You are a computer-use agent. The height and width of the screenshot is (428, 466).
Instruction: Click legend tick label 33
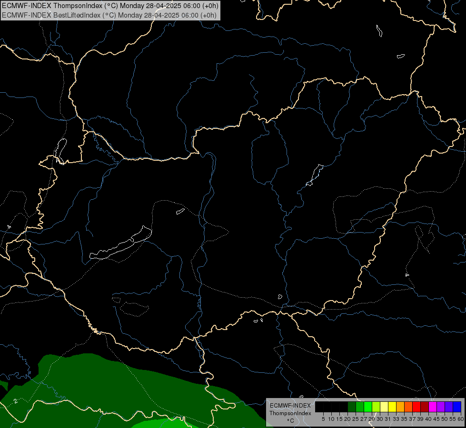pyautogui.click(x=396, y=419)
